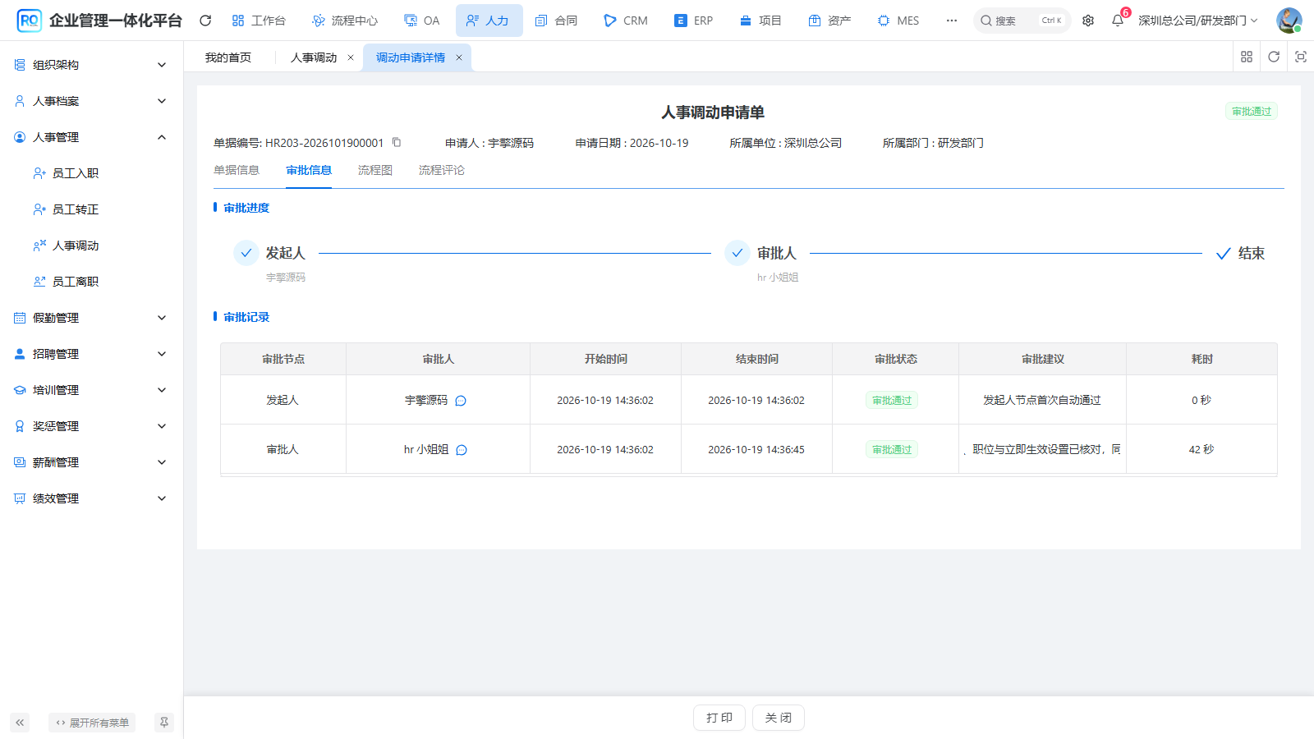Click the 打印 button
The image size is (1314, 739).
[719, 718]
